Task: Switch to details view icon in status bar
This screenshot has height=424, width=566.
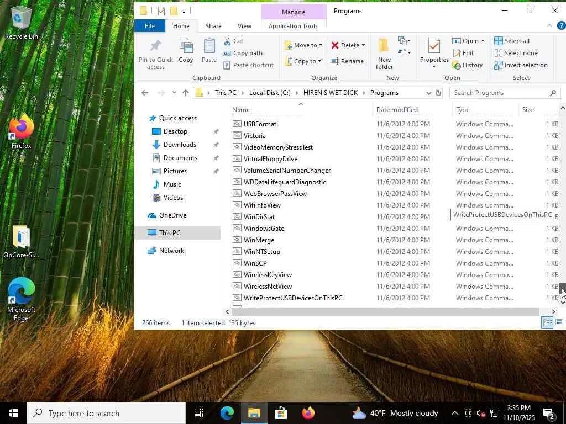Action: (547, 322)
